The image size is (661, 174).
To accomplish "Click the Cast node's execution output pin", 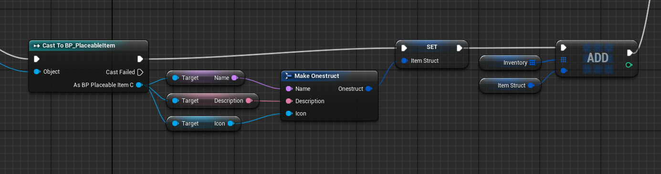I will tap(140, 59).
